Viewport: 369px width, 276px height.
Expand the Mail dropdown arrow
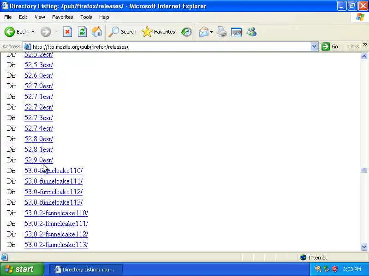[211, 32]
